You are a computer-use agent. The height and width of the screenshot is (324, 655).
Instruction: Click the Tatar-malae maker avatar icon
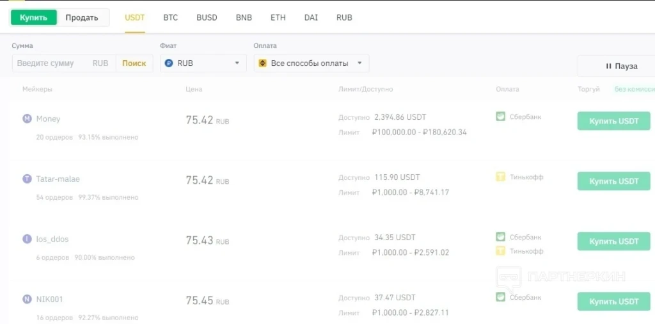[x=27, y=179]
